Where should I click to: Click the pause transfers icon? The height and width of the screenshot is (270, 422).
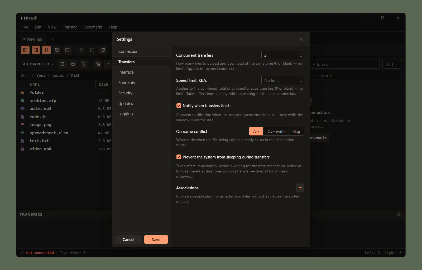(x=82, y=50)
